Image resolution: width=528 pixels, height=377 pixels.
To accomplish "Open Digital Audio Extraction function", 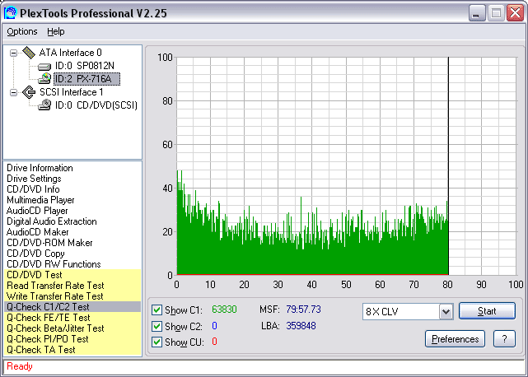I will click(x=52, y=221).
